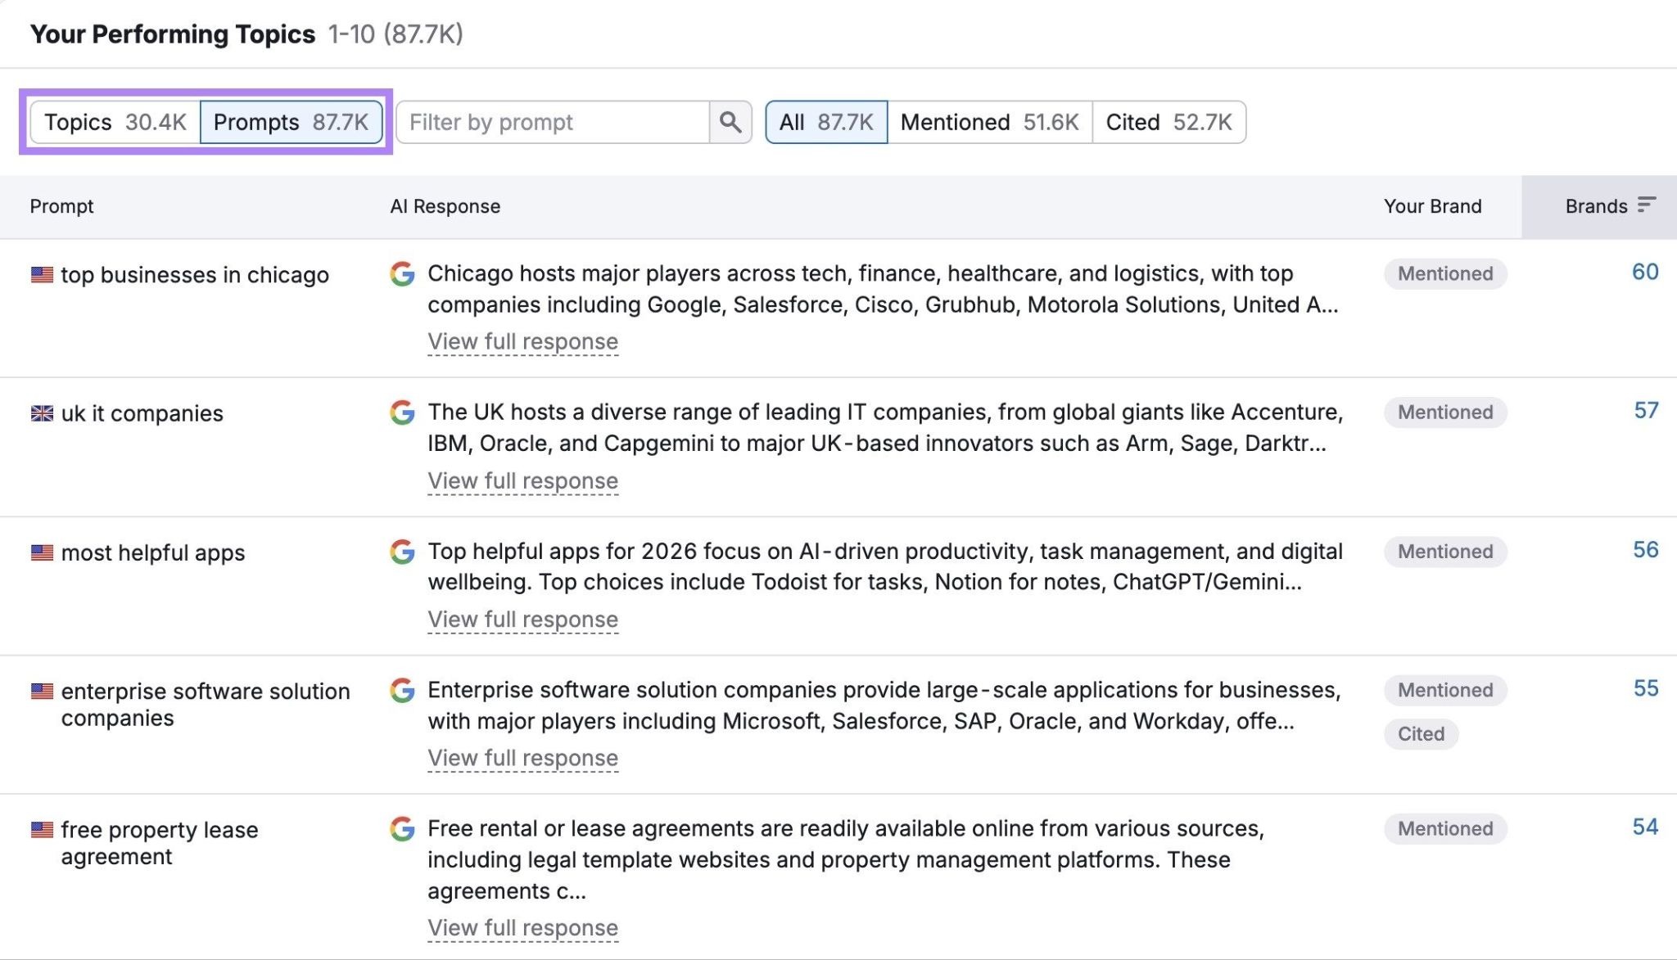Click "View full response" under "uk it companies"
The height and width of the screenshot is (960, 1677).
523,480
